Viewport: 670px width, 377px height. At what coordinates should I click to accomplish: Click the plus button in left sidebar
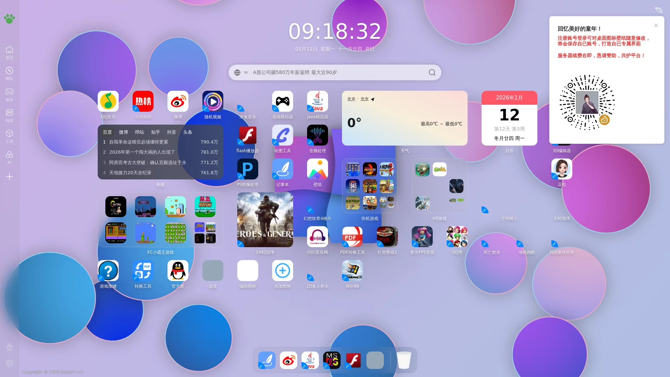[9, 177]
